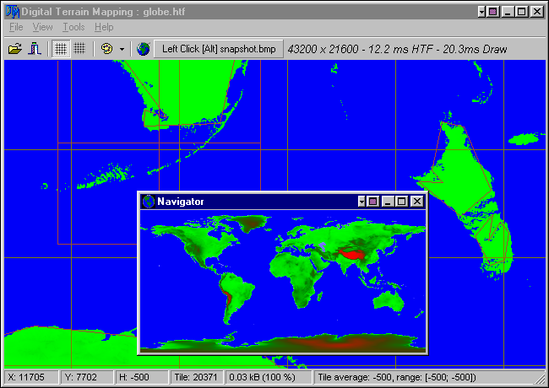Click the globe icon in the toolbar
This screenshot has height=388, width=549.
pyautogui.click(x=143, y=49)
